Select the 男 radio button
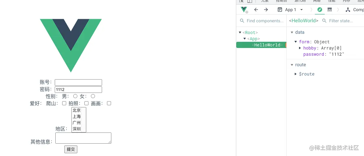The width and height of the screenshot is (364, 156). pyautogui.click(x=75, y=96)
